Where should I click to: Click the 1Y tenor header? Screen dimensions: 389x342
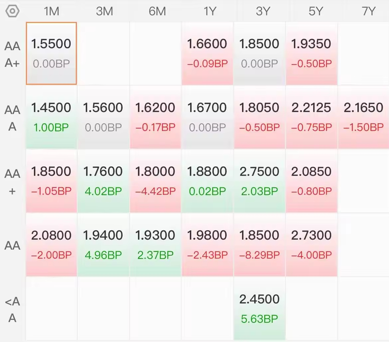point(209,11)
